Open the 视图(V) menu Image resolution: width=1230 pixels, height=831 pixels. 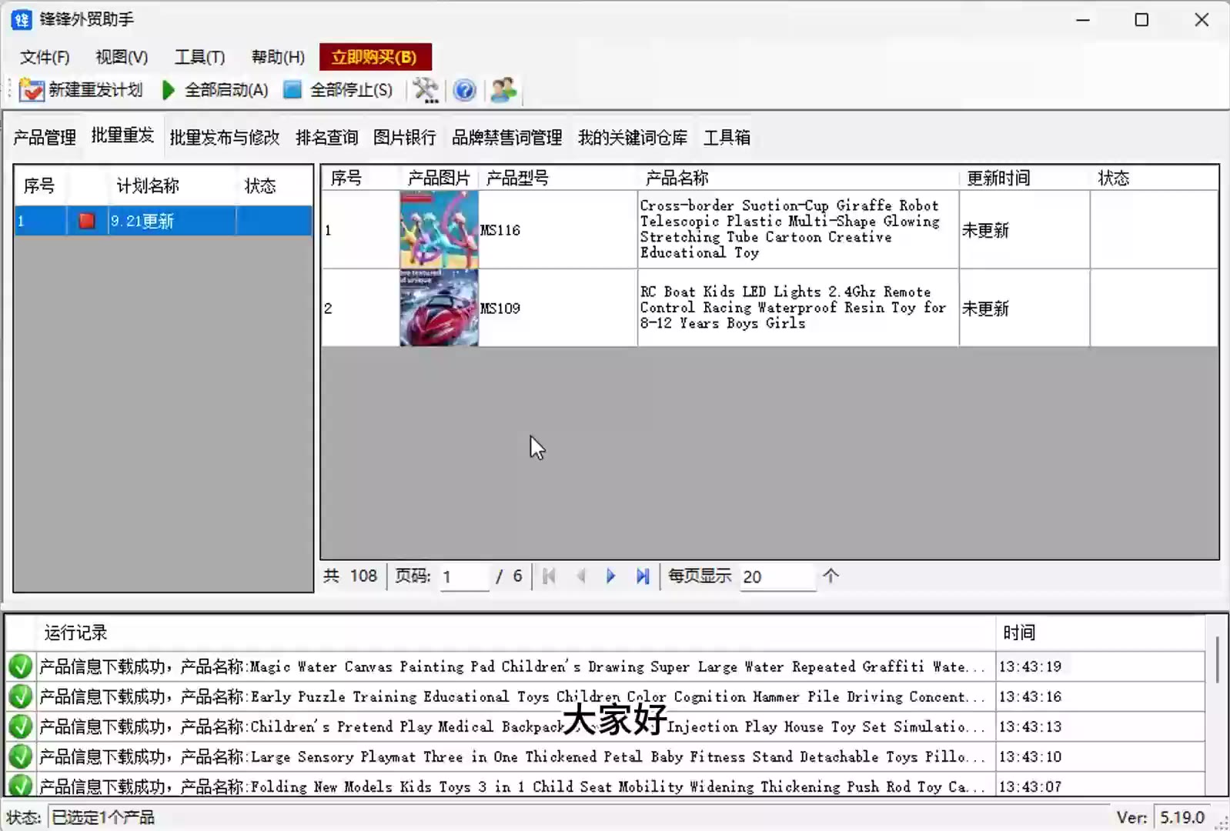click(x=122, y=57)
